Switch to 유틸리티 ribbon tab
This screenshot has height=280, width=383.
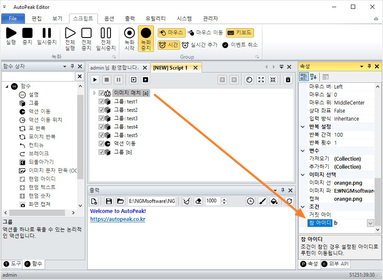point(156,19)
